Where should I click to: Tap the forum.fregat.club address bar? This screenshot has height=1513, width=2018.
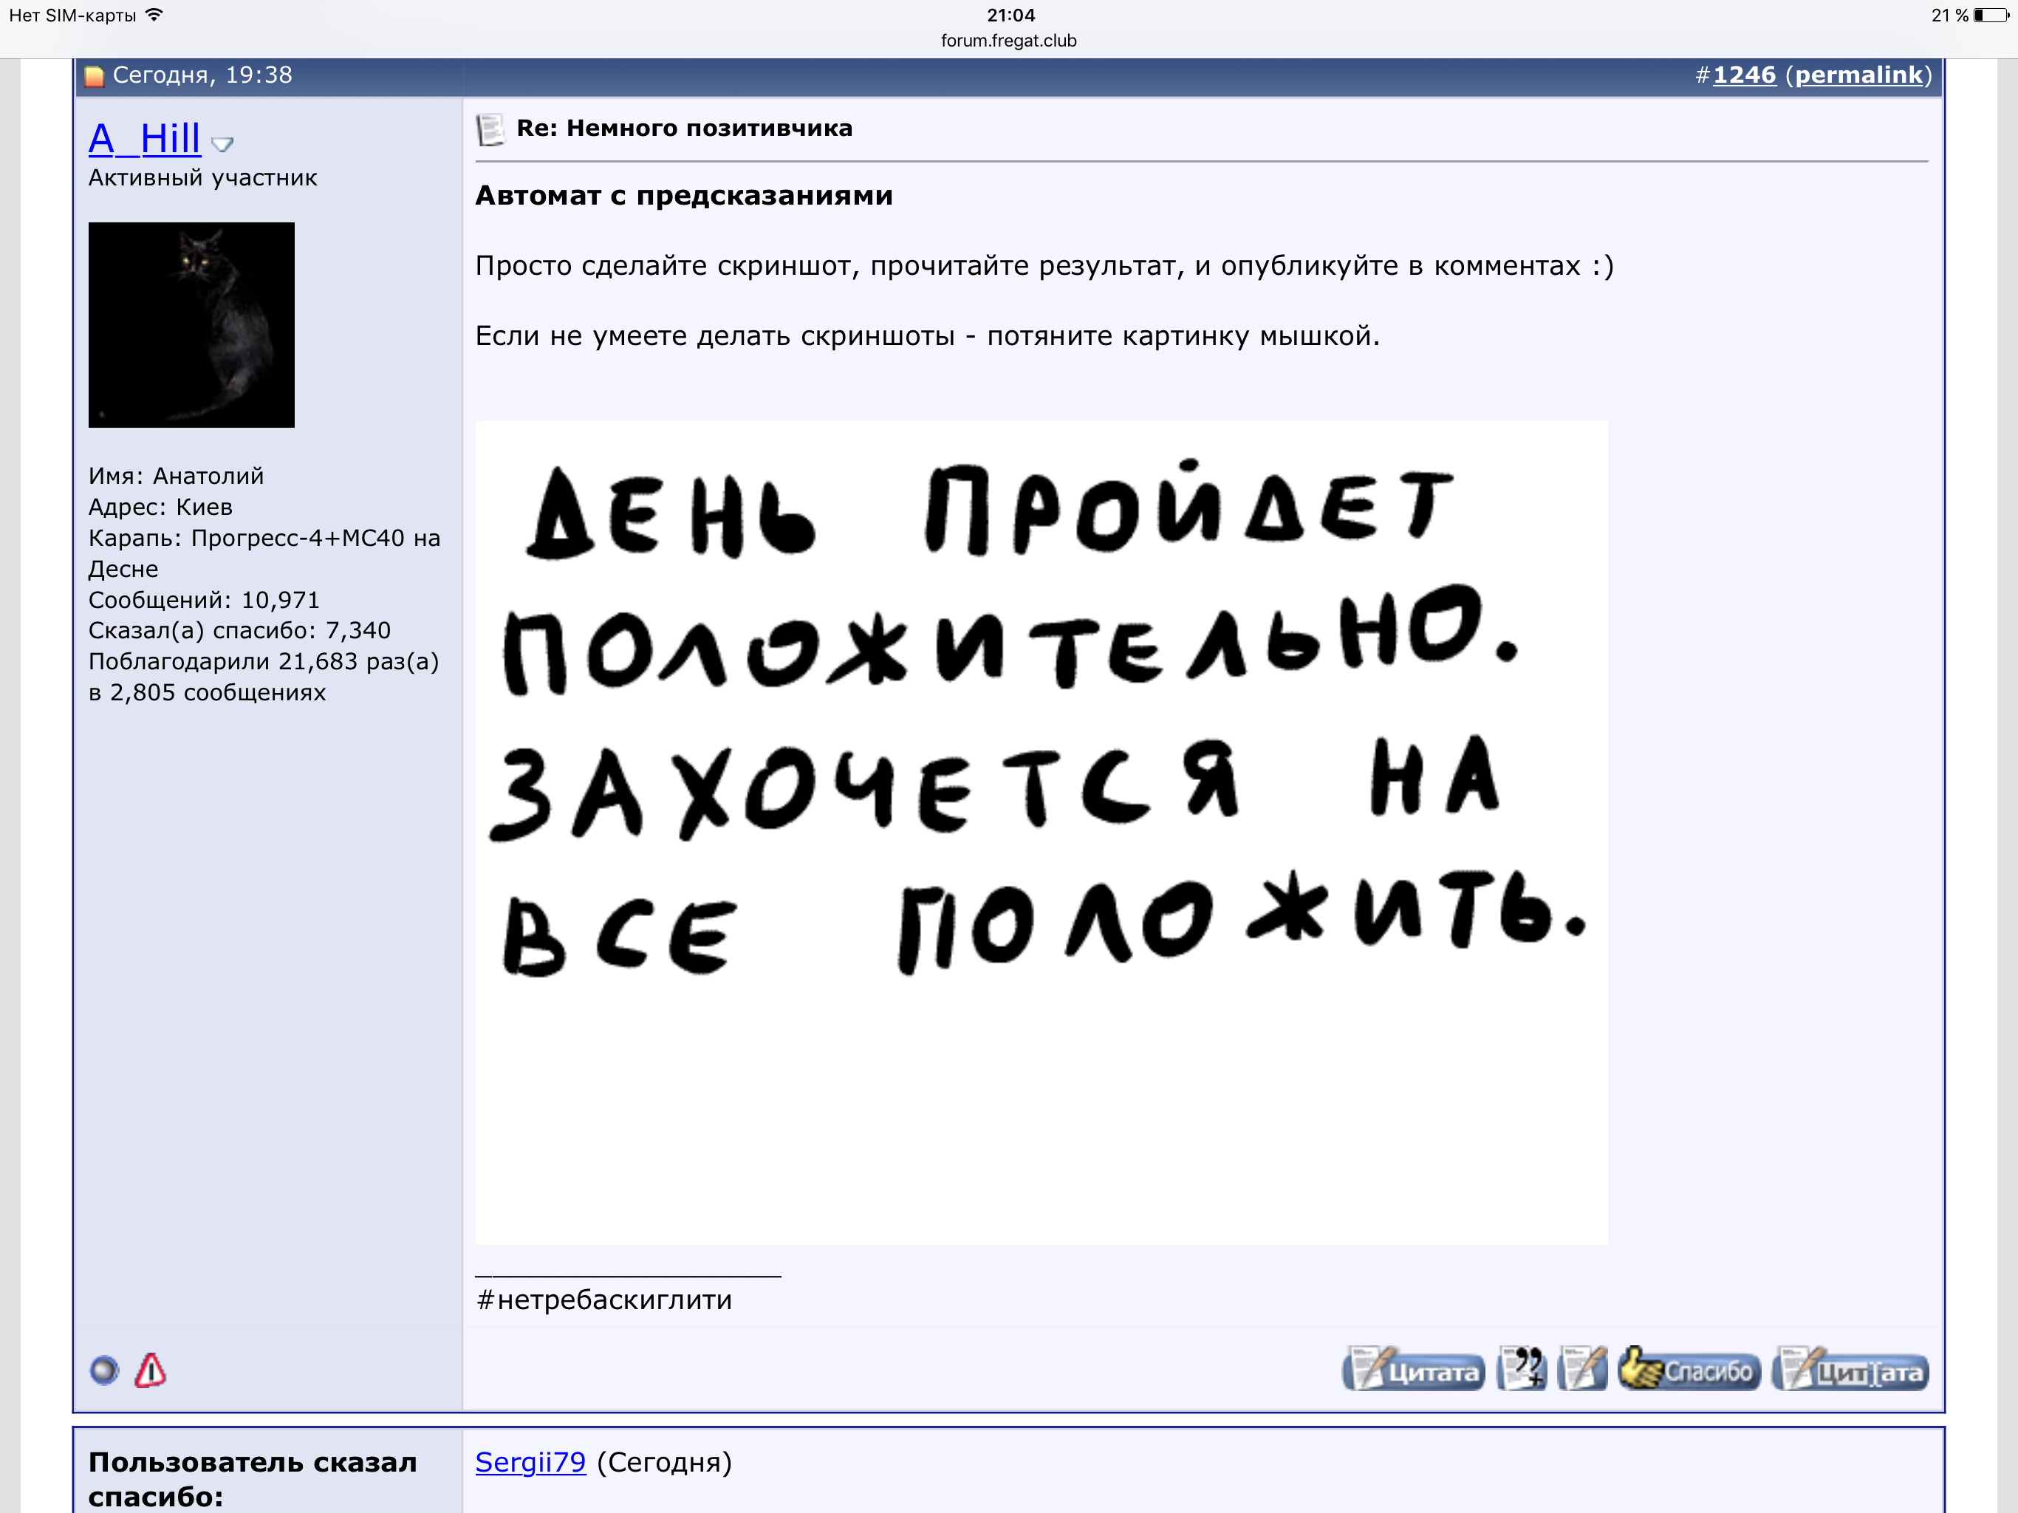pos(1008,41)
